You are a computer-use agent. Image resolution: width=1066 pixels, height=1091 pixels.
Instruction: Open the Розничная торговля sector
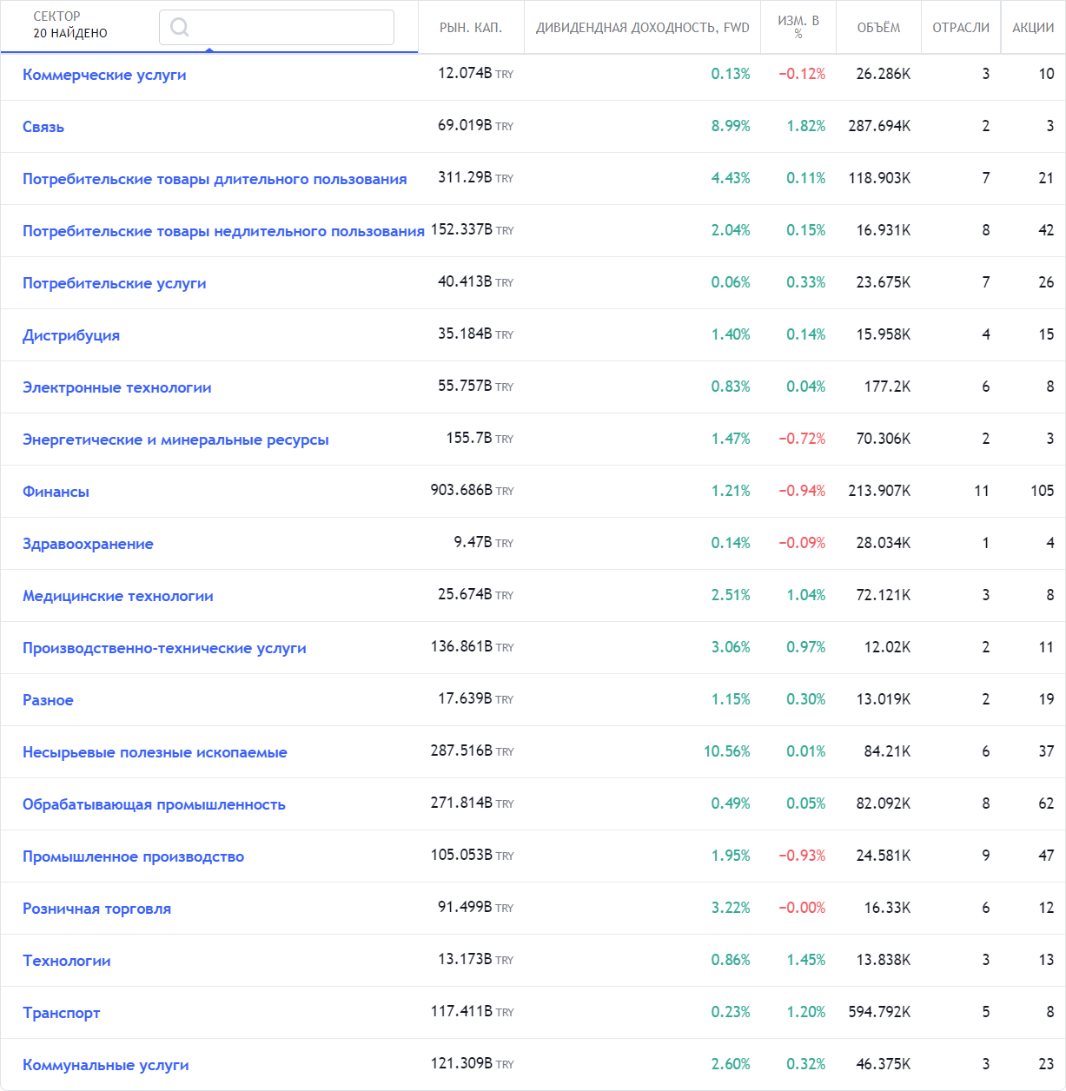pyautogui.click(x=96, y=909)
